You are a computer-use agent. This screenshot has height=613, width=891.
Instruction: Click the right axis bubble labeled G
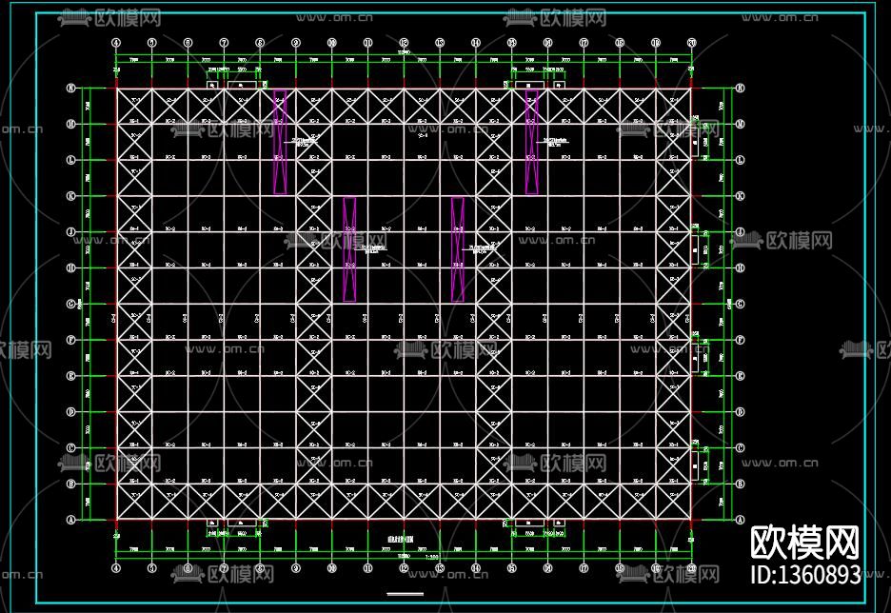[x=740, y=304]
